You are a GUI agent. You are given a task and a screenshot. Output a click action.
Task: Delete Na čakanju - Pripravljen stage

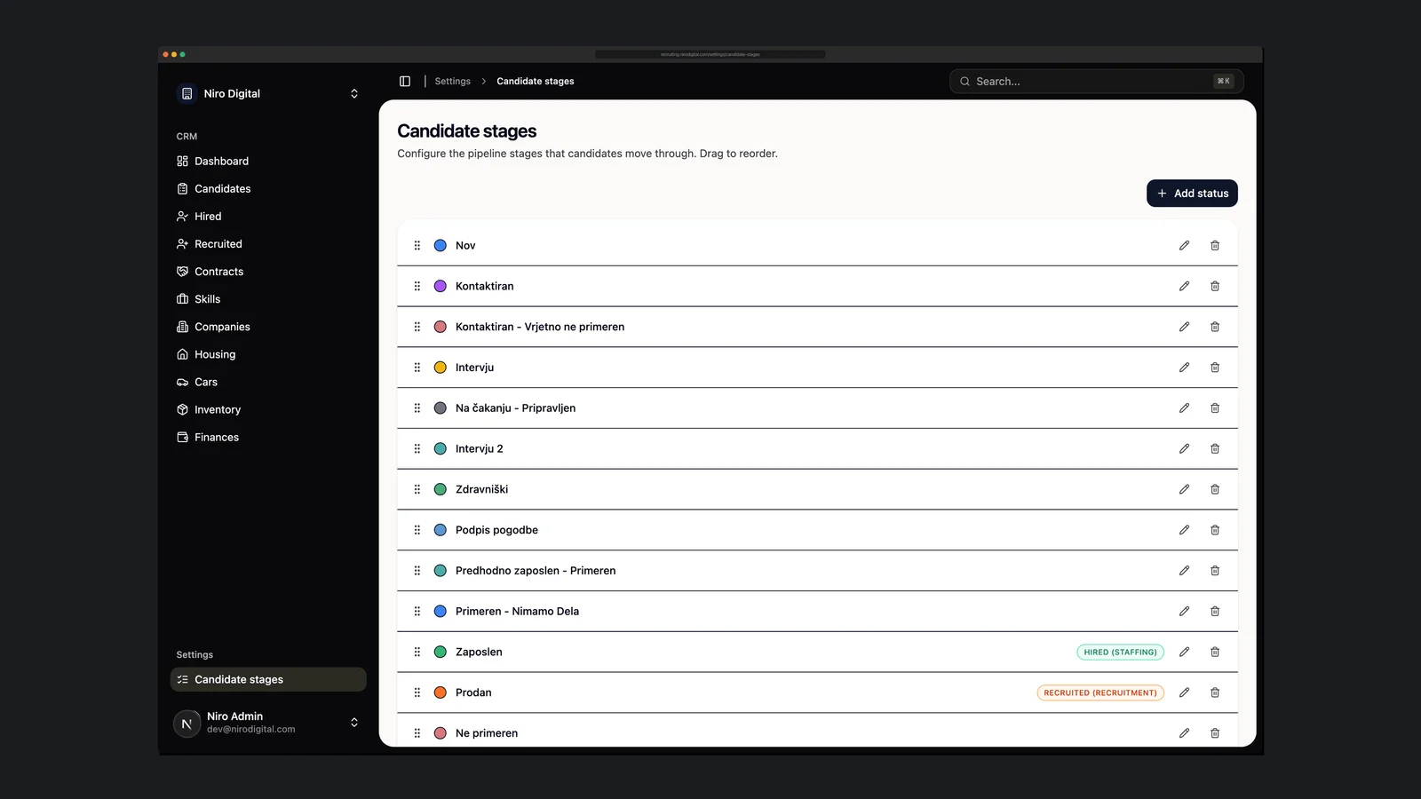pyautogui.click(x=1215, y=408)
